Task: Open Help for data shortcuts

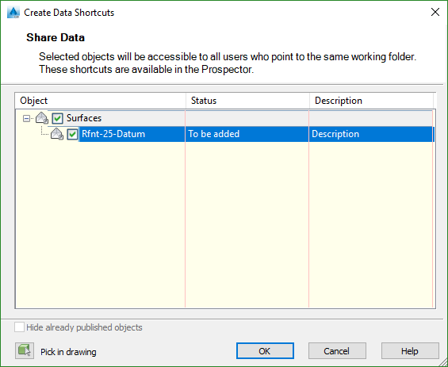Action: [410, 350]
